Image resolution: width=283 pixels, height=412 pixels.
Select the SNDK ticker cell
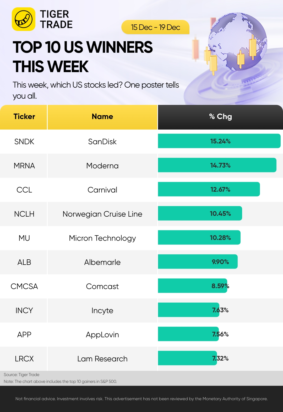coord(24,142)
